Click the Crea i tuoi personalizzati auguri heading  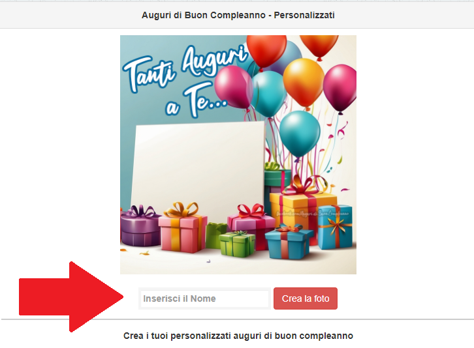coord(238,336)
